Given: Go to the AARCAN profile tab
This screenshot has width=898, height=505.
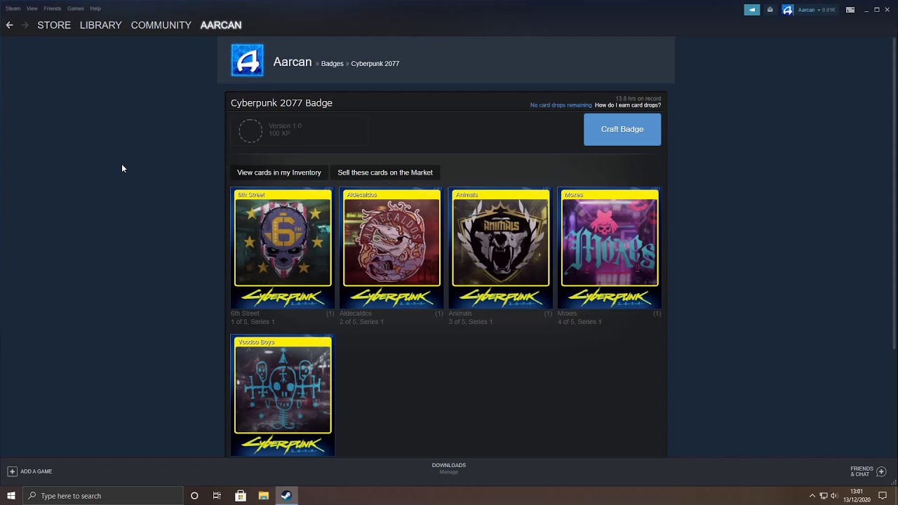Looking at the screenshot, I should click(221, 25).
